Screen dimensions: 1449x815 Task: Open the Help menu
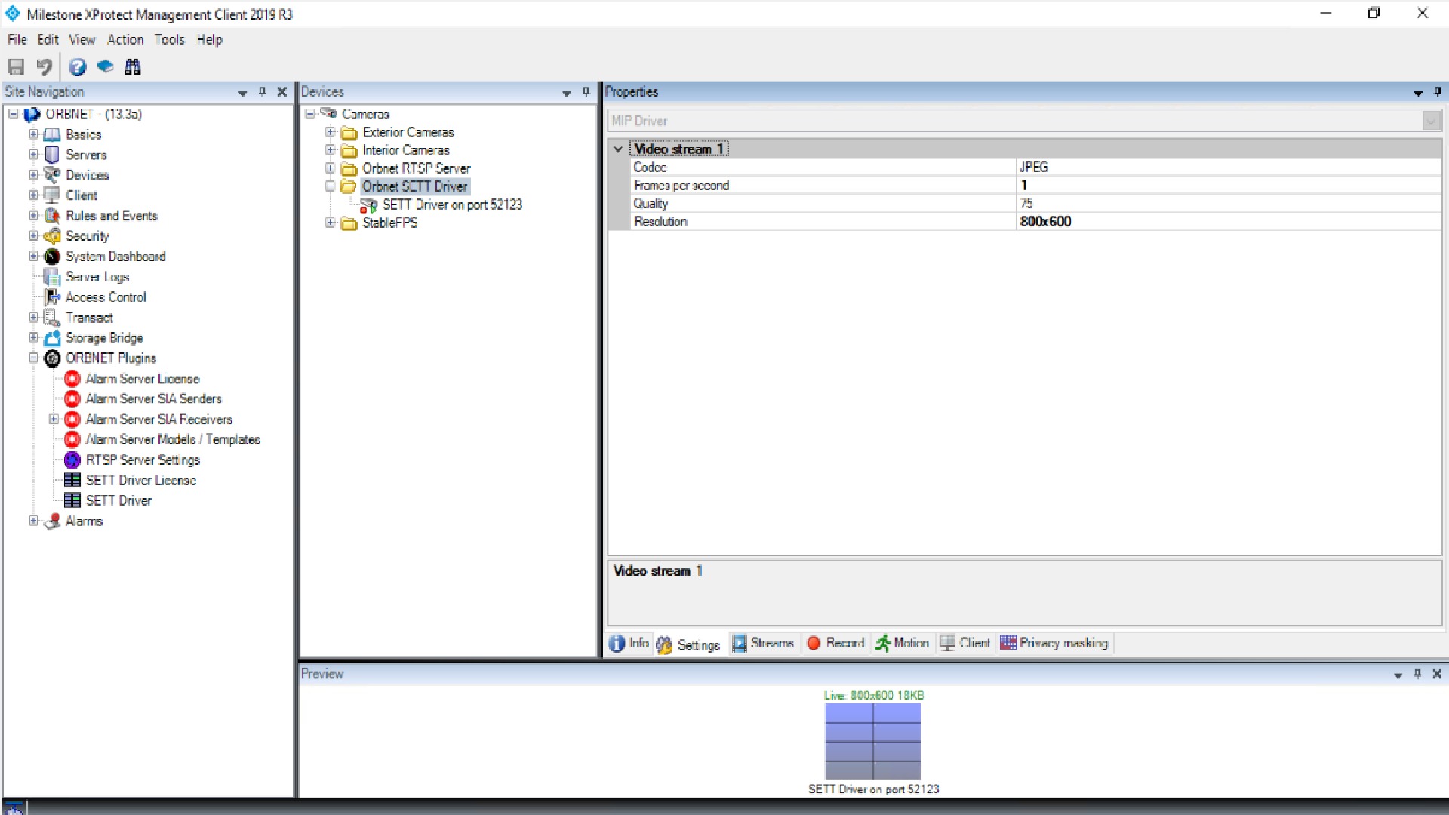pos(209,40)
